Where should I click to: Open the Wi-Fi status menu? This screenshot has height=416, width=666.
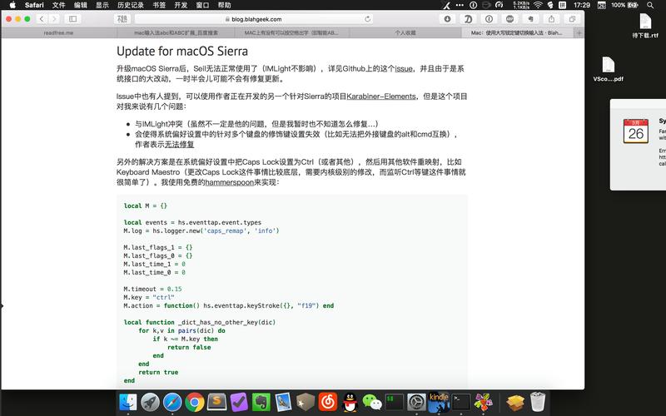tap(538, 5)
